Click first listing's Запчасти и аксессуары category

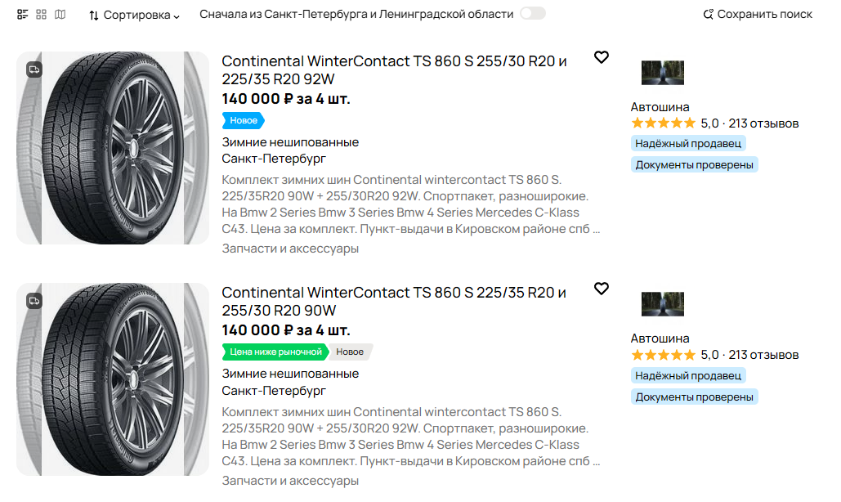pos(290,249)
